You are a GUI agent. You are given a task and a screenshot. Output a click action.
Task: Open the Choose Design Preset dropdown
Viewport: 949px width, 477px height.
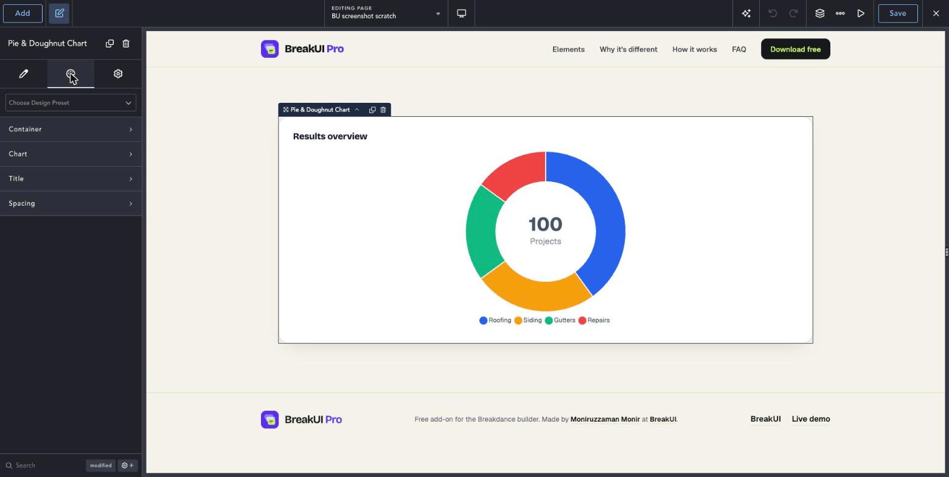[x=71, y=103]
